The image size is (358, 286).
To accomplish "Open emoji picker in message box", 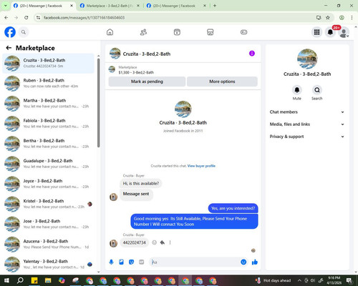I will coord(243,262).
